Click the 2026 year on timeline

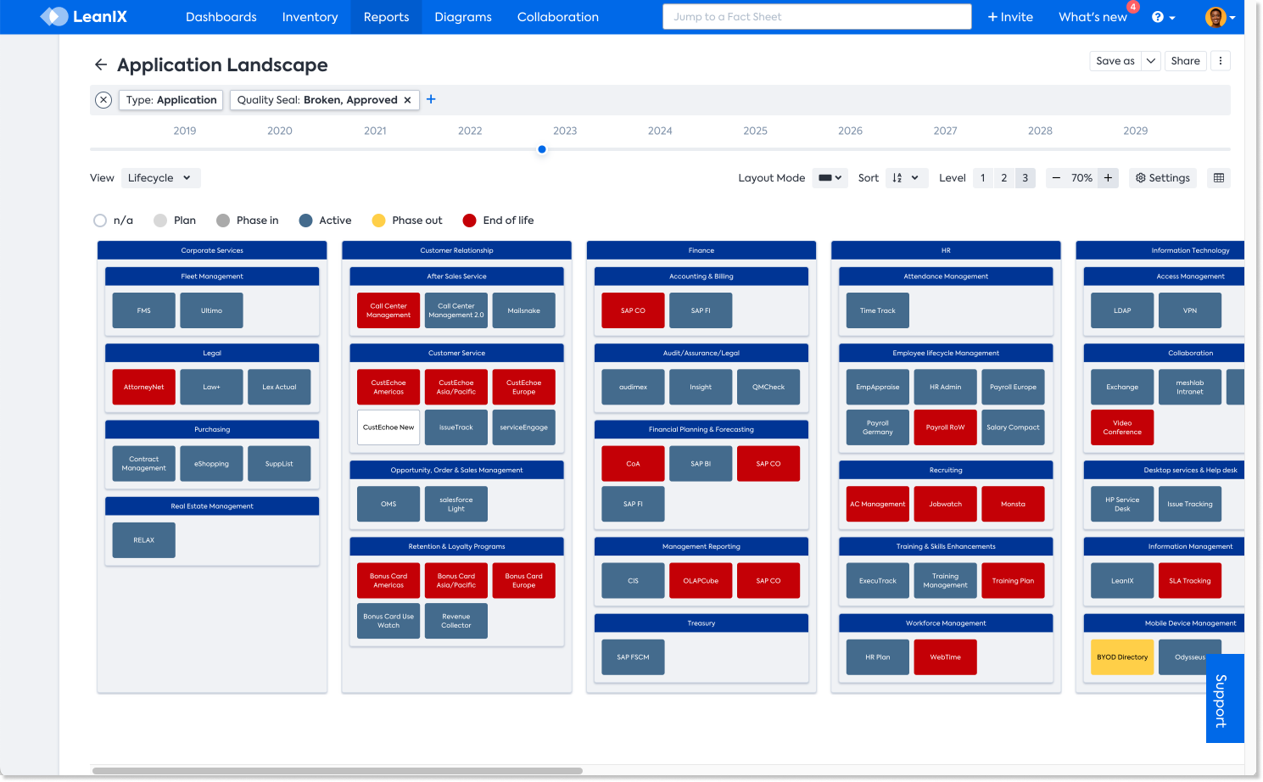click(x=850, y=131)
